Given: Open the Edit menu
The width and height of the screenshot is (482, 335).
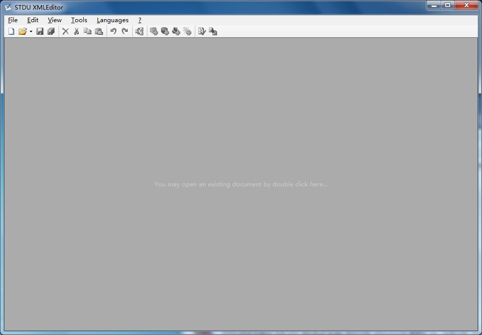Looking at the screenshot, I should 33,20.
